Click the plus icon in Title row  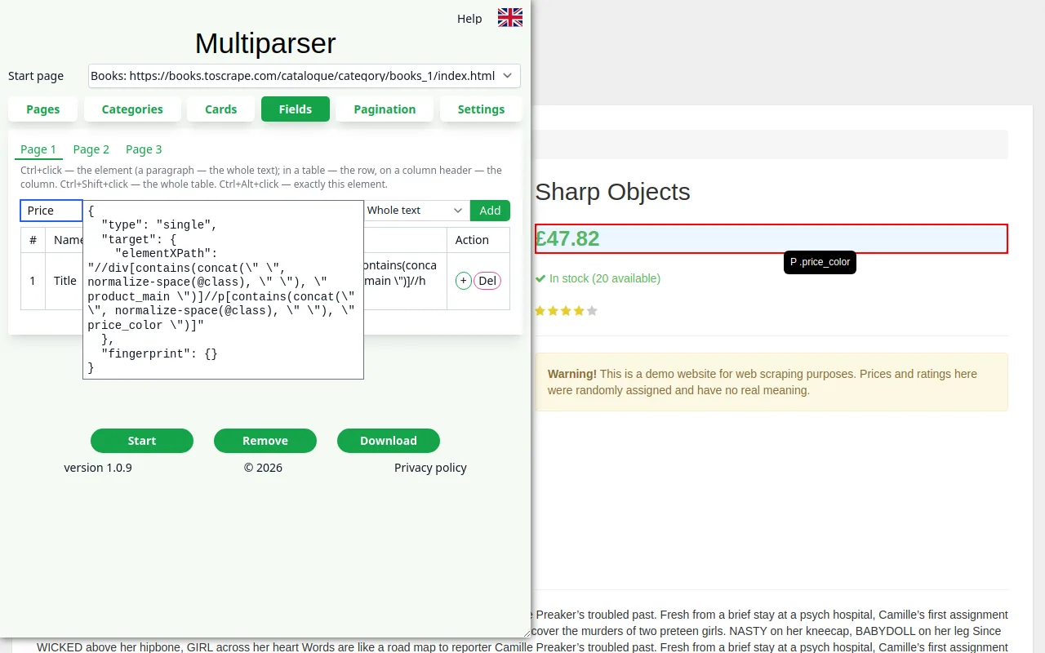coord(463,281)
